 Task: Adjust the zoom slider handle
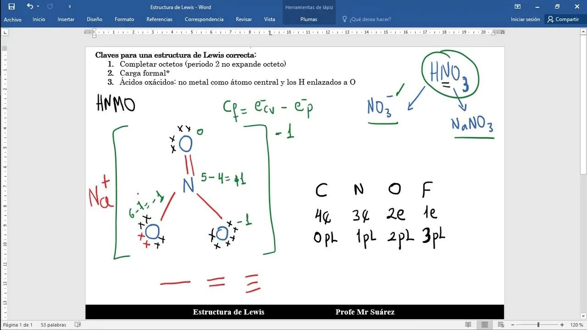538,325
